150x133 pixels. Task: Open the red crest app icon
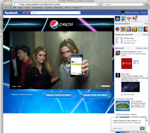click(x=129, y=19)
